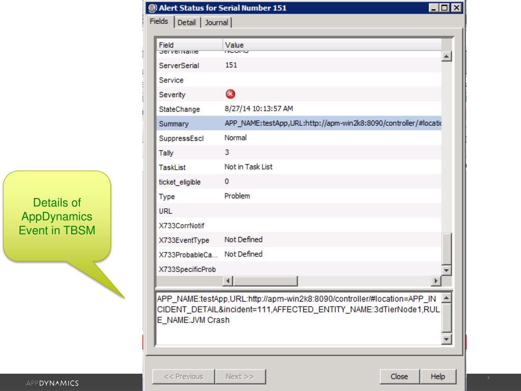Click the field table scroll down arrow
This screenshot has width=521, height=391.
click(446, 270)
